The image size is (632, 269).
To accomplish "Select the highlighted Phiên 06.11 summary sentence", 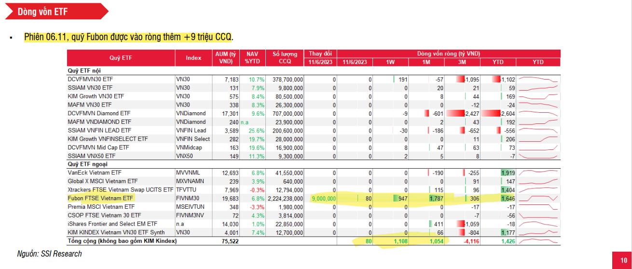I will click(x=128, y=37).
